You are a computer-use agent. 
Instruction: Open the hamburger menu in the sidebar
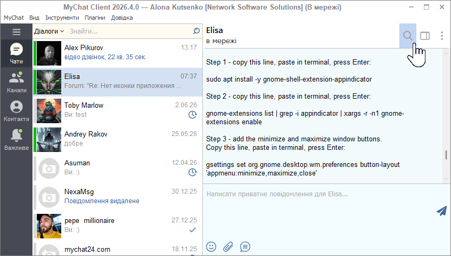point(17,31)
